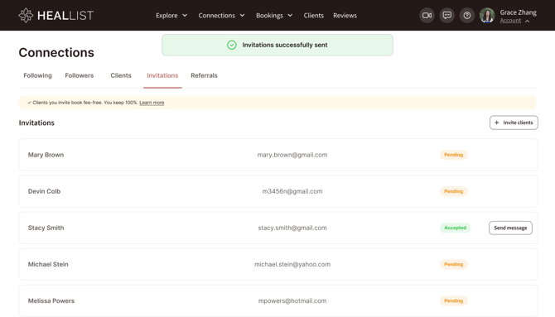Screen dimensions: 555x317
Task: Click the plus icon in Invite clients
Action: (x=496, y=122)
